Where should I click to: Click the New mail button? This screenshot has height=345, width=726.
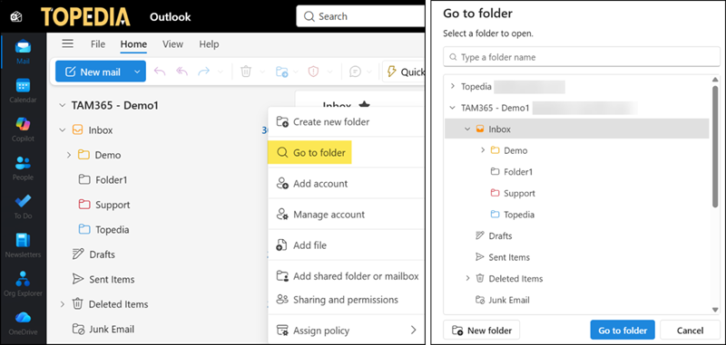point(93,72)
